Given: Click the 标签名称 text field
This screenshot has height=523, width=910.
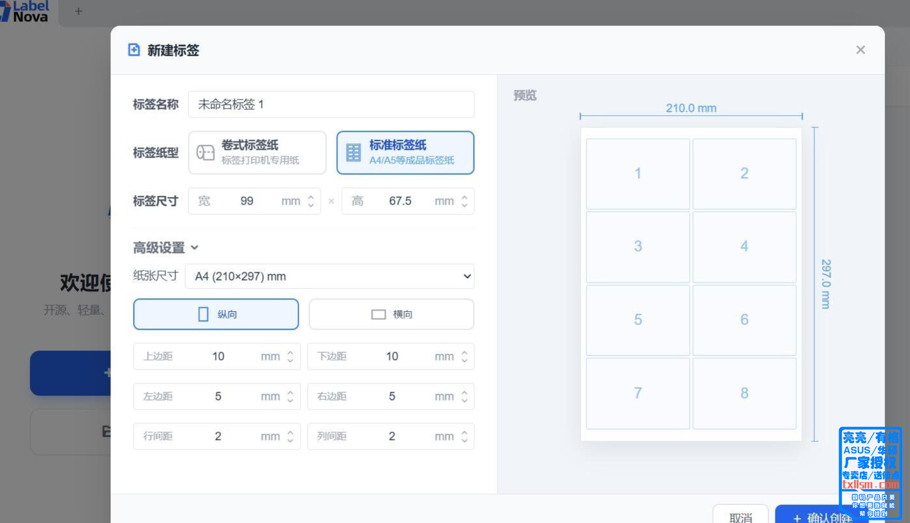Looking at the screenshot, I should pos(331,104).
